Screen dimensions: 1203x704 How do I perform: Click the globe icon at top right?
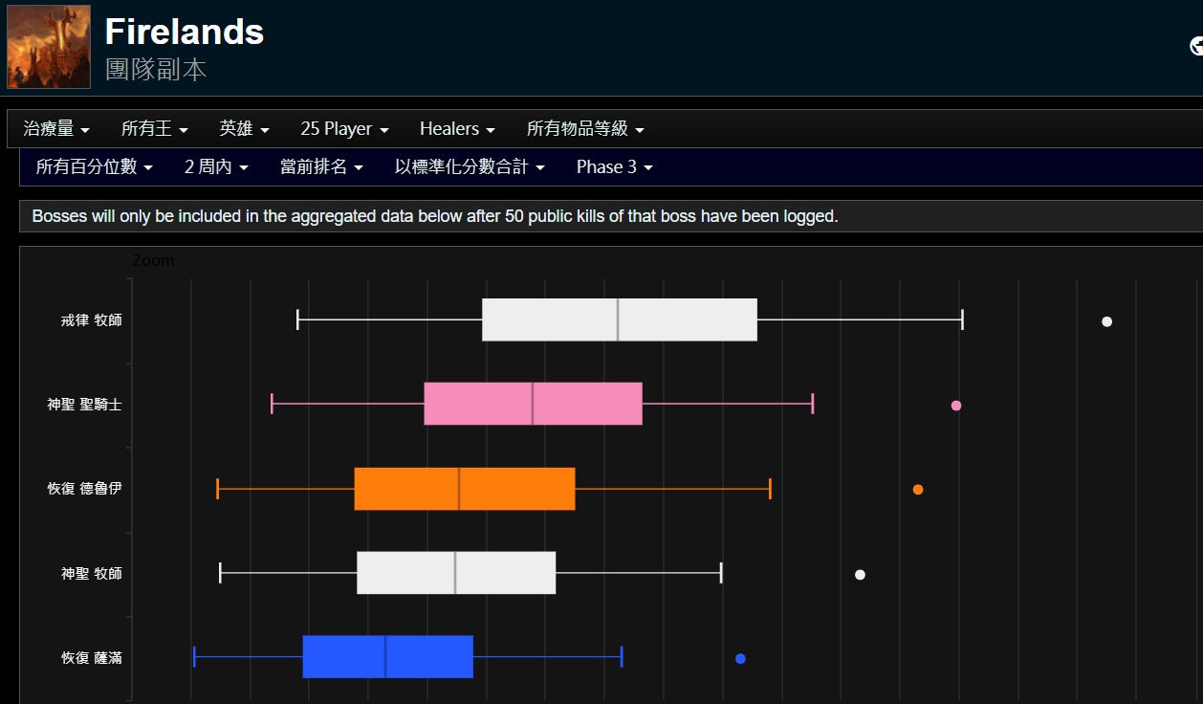[1195, 46]
